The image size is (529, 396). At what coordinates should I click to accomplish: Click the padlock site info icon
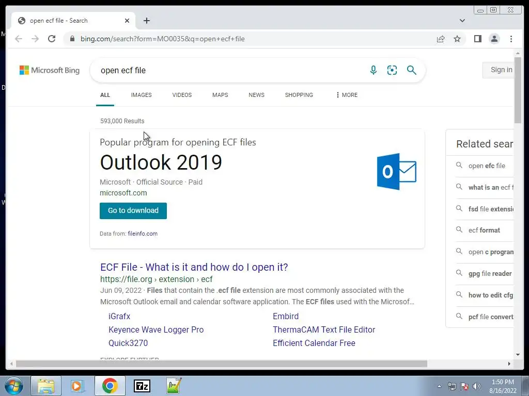72,39
